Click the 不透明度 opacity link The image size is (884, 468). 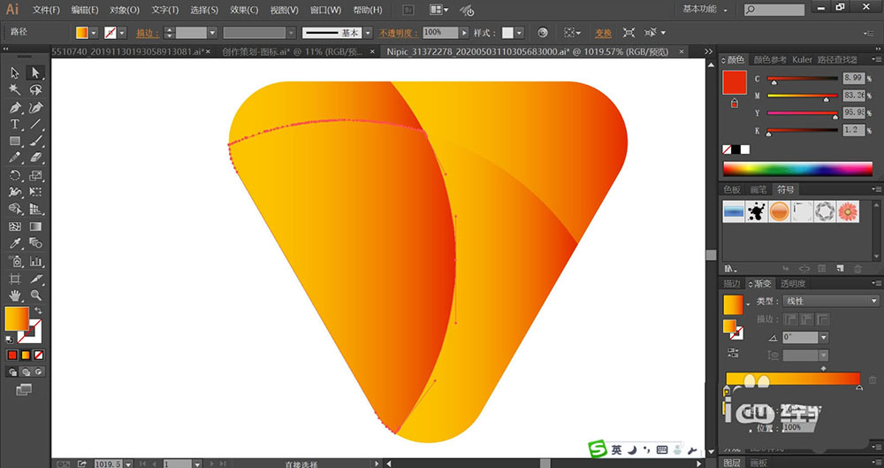point(399,34)
